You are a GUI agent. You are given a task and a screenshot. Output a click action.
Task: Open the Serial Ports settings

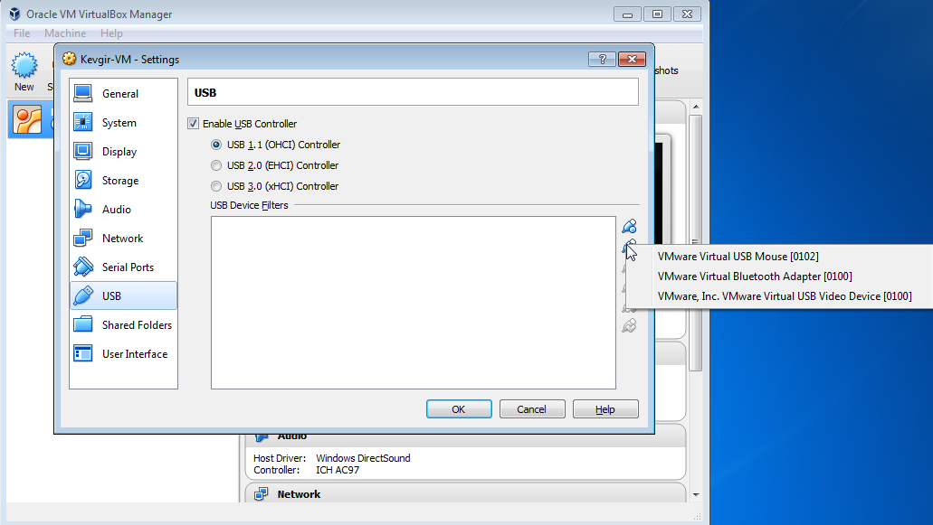click(x=123, y=267)
